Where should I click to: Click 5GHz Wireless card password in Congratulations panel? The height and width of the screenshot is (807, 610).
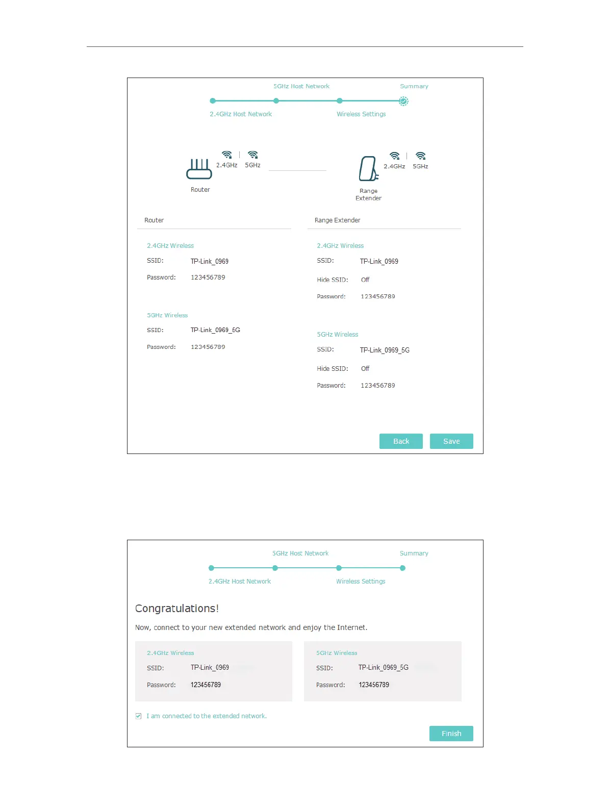[374, 685]
